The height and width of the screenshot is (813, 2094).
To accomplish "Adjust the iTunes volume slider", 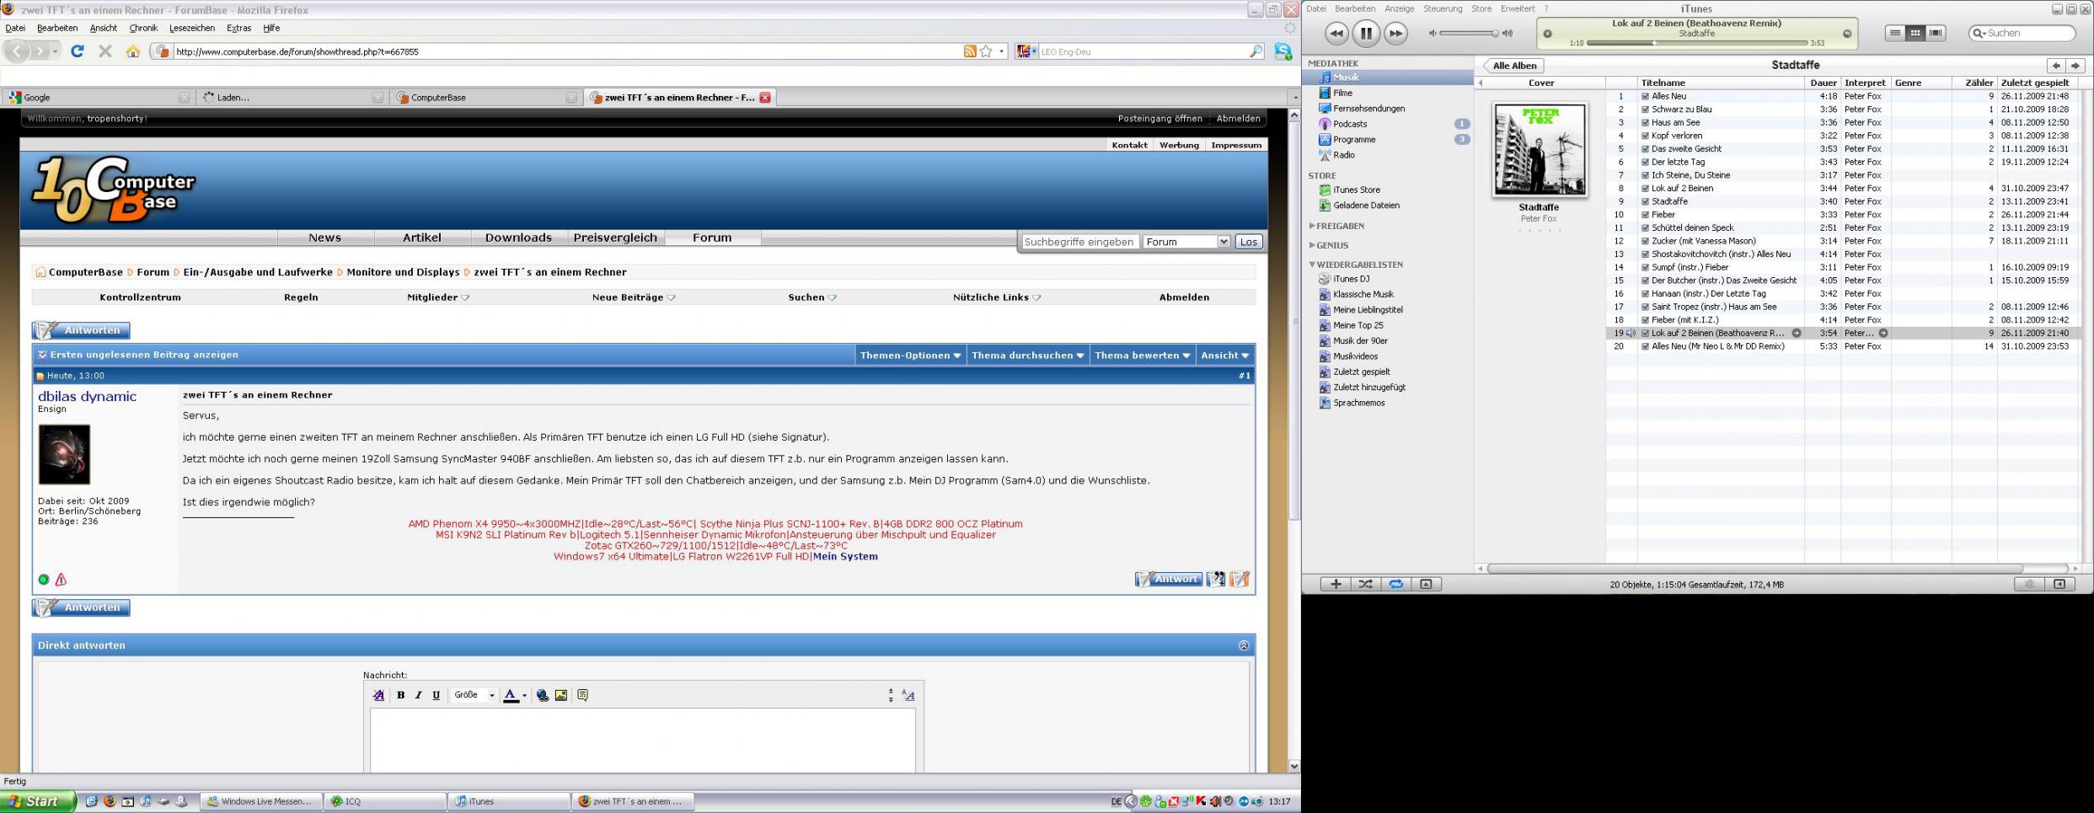I will (1469, 34).
